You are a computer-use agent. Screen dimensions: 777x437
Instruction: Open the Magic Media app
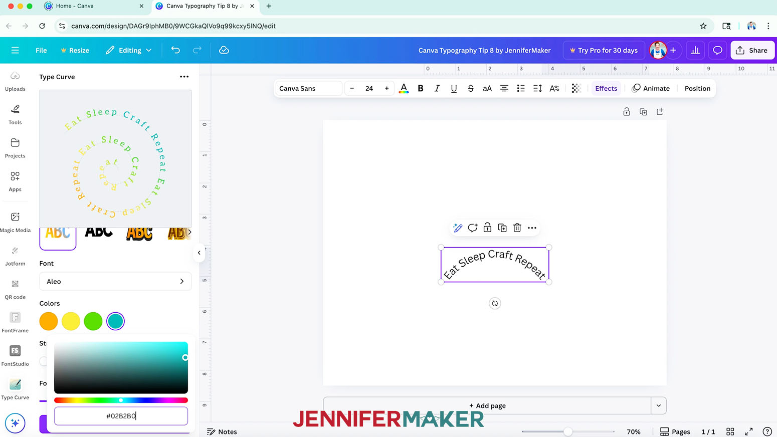[x=15, y=222]
